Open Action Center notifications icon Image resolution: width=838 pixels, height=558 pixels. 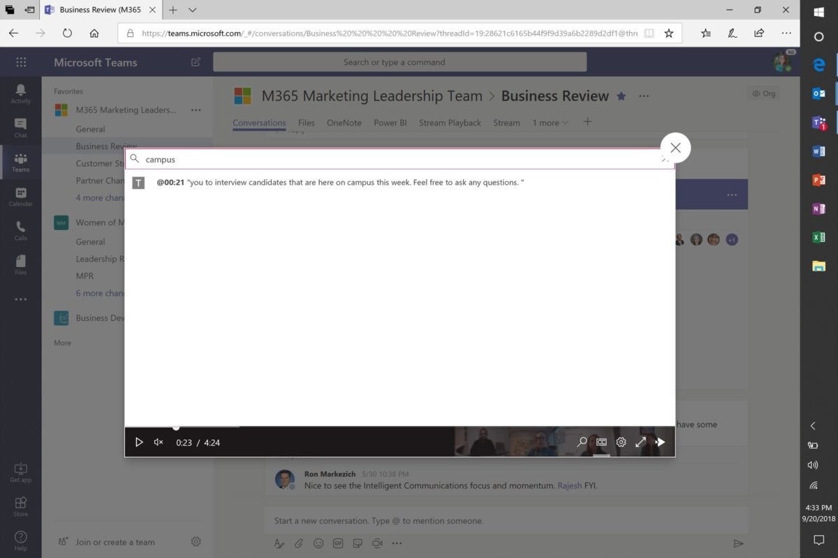pos(819,540)
